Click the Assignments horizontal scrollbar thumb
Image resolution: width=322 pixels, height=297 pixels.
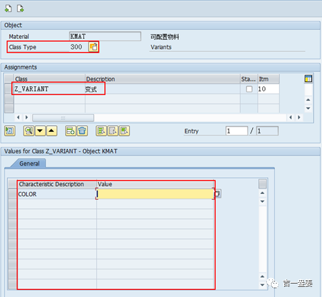[x=63, y=117]
